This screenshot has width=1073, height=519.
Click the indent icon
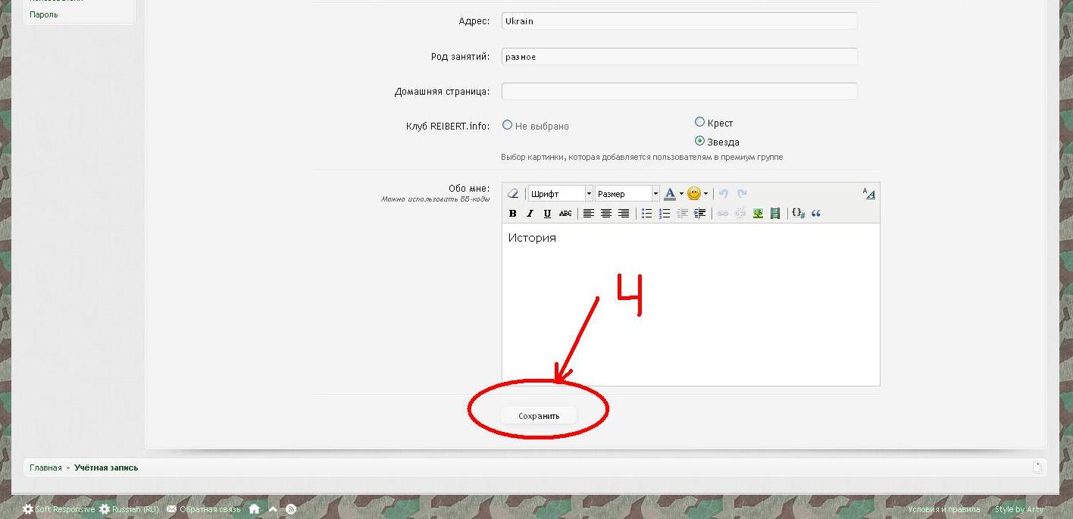pos(699,214)
